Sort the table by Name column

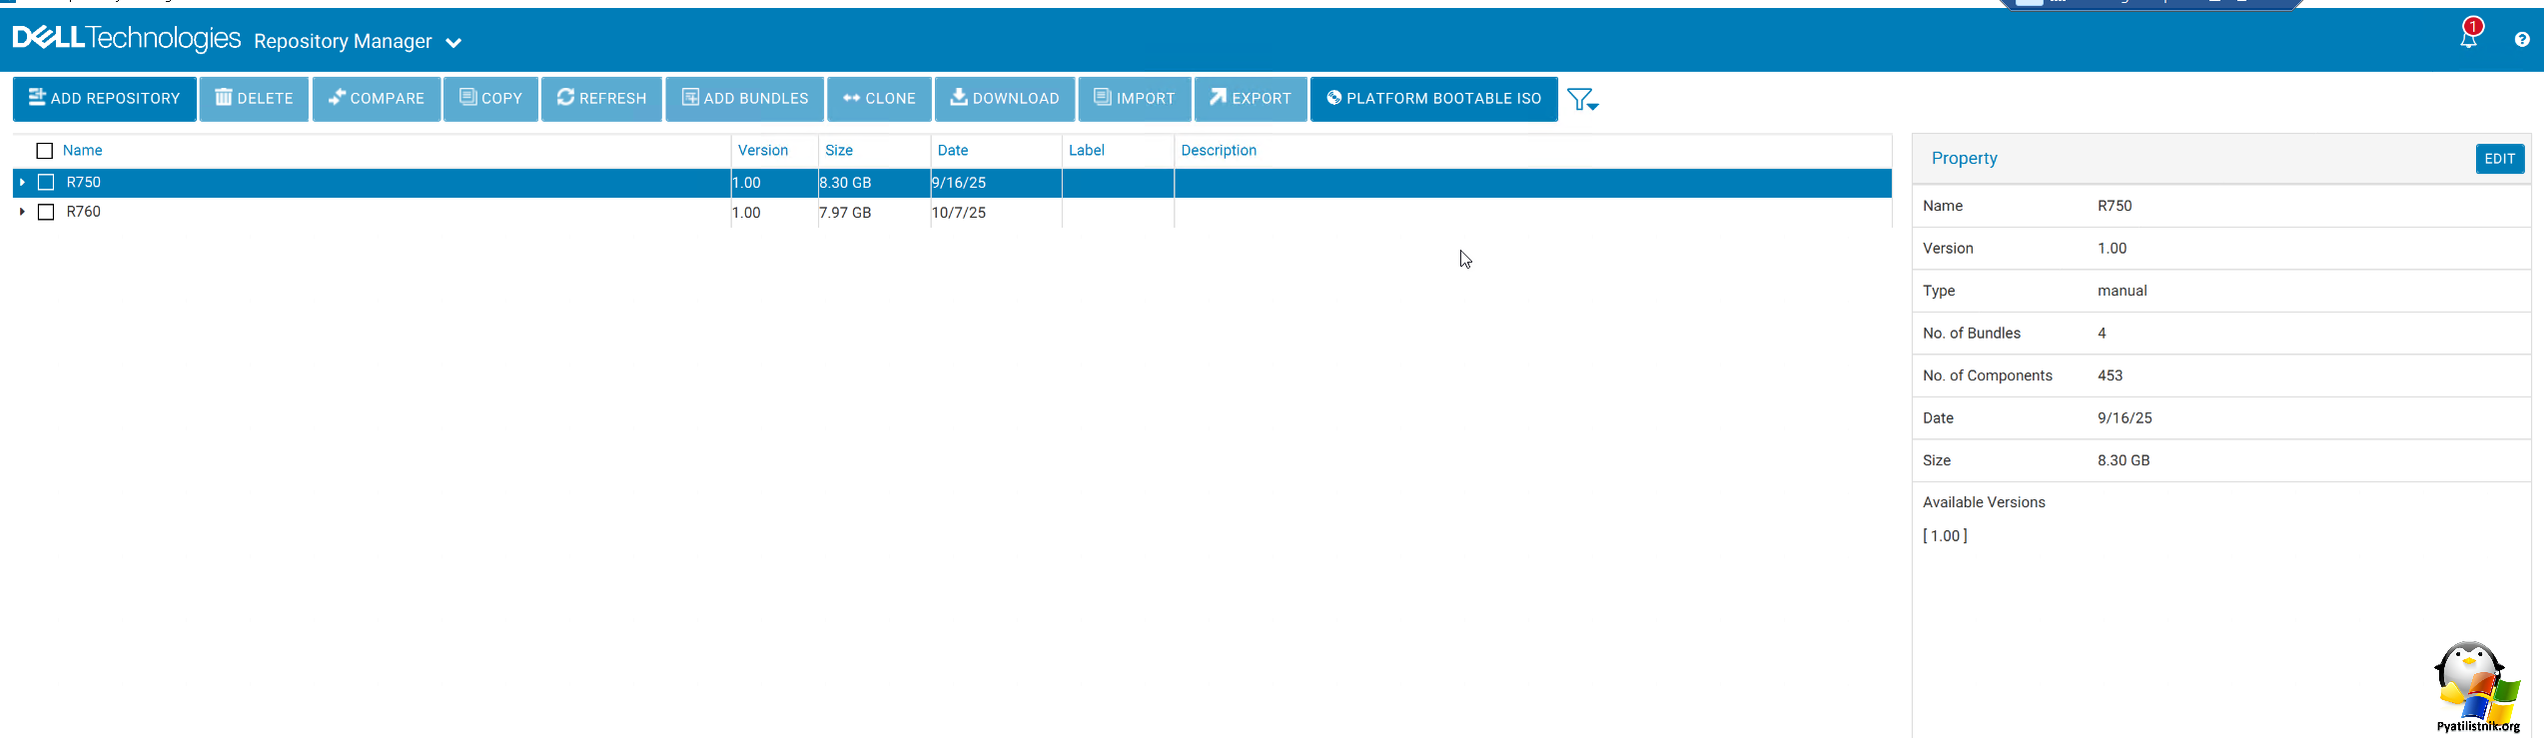click(82, 151)
